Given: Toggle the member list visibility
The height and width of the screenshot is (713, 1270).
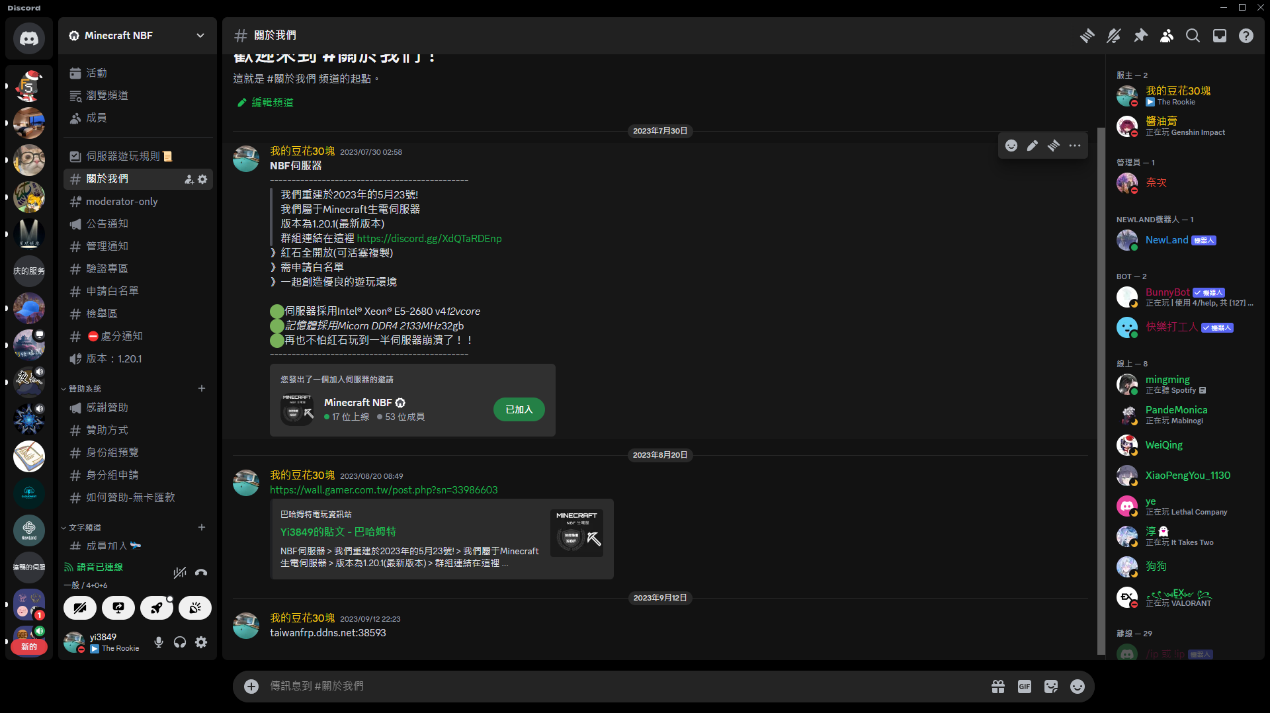Looking at the screenshot, I should pos(1167,36).
